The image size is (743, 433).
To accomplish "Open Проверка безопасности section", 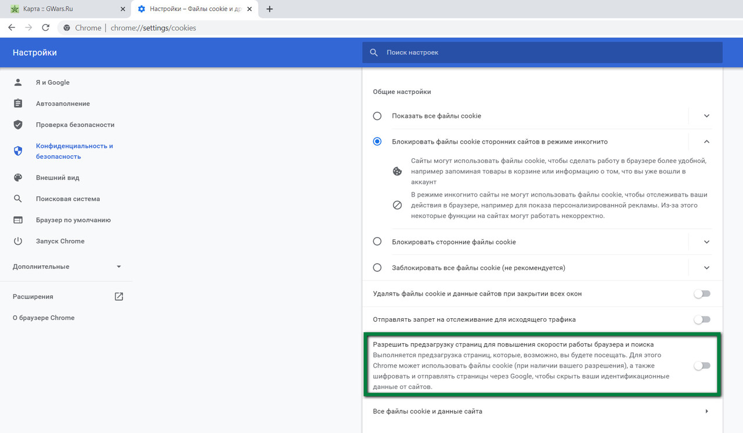I will (75, 125).
